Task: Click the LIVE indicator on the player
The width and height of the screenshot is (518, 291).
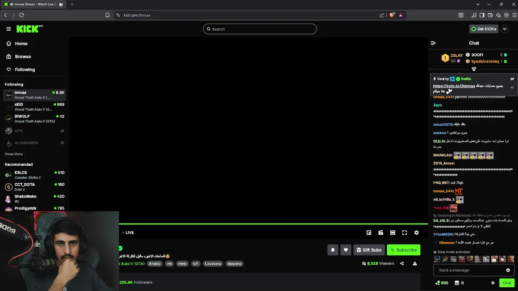Action: point(128,233)
